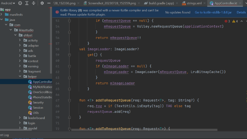This screenshot has height=139, width=247.
Task: Open the Android project view dropdown
Action: coord(8,3)
